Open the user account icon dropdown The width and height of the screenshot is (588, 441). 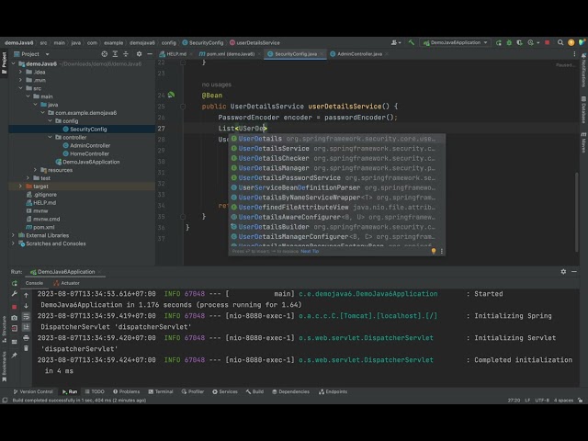(396, 43)
